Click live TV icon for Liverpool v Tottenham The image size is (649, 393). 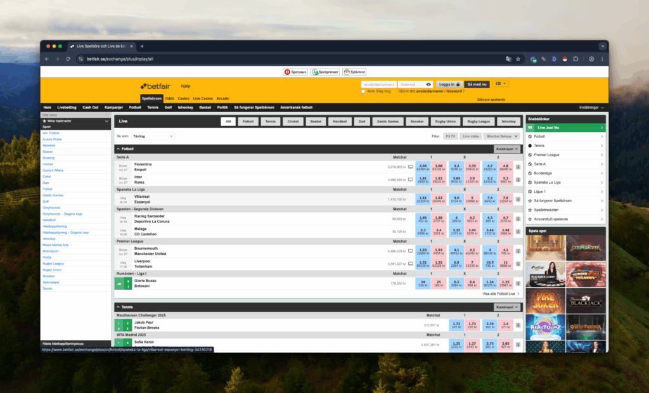[411, 264]
